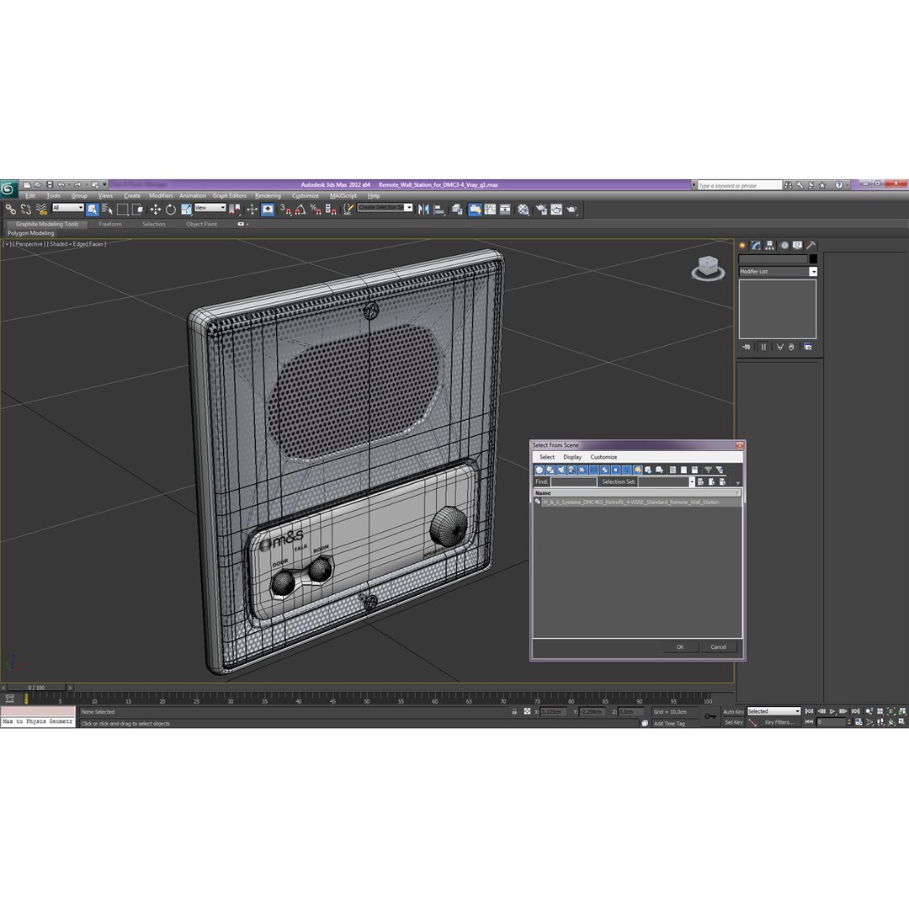Open the Quick Access toolbar dropdown arrow
This screenshot has height=909, width=909.
[x=104, y=184]
